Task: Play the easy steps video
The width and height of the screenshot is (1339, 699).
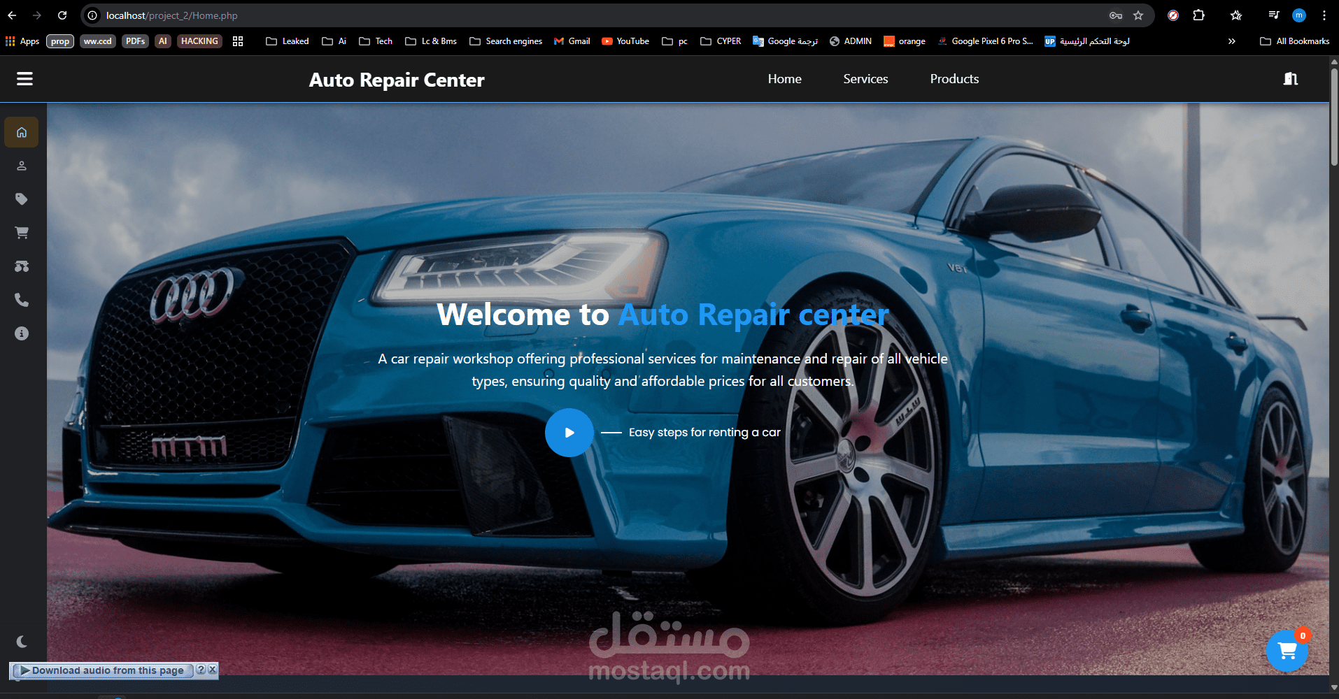Action: [569, 433]
